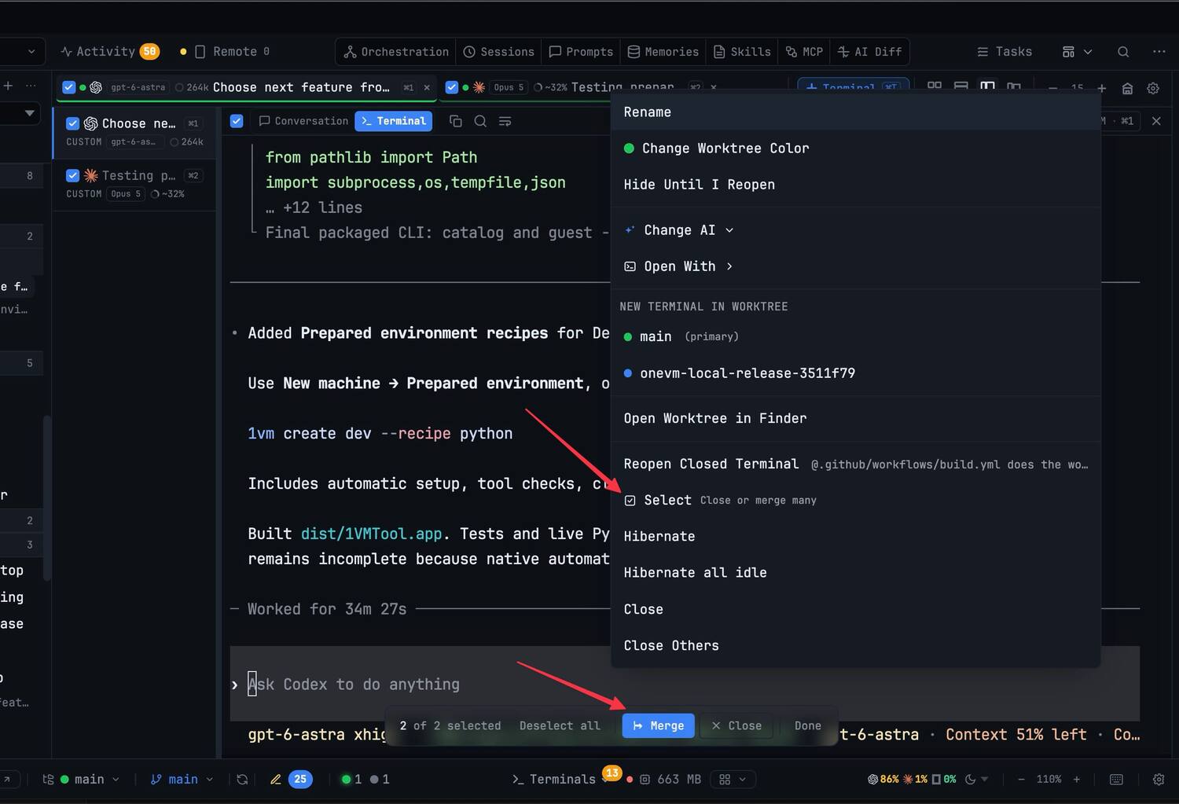Viewport: 1179px width, 804px height.
Task: Choose Hibernate from the menu
Action: coord(855,536)
